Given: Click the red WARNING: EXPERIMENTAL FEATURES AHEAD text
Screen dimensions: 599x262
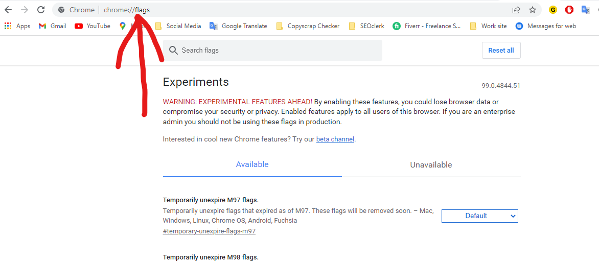Looking at the screenshot, I should [238, 102].
